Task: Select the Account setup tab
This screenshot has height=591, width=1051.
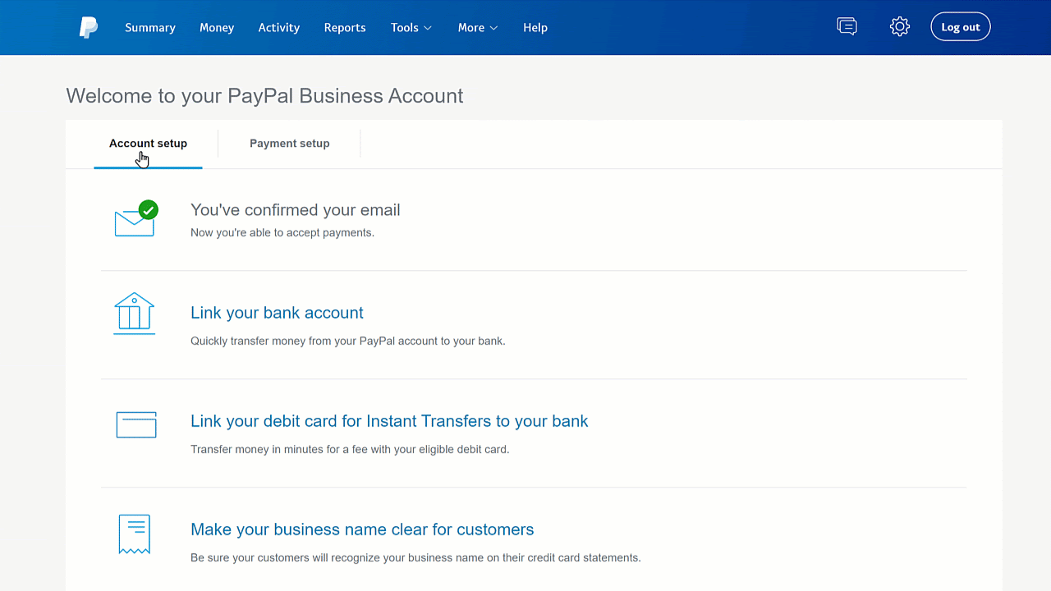Action: [148, 144]
